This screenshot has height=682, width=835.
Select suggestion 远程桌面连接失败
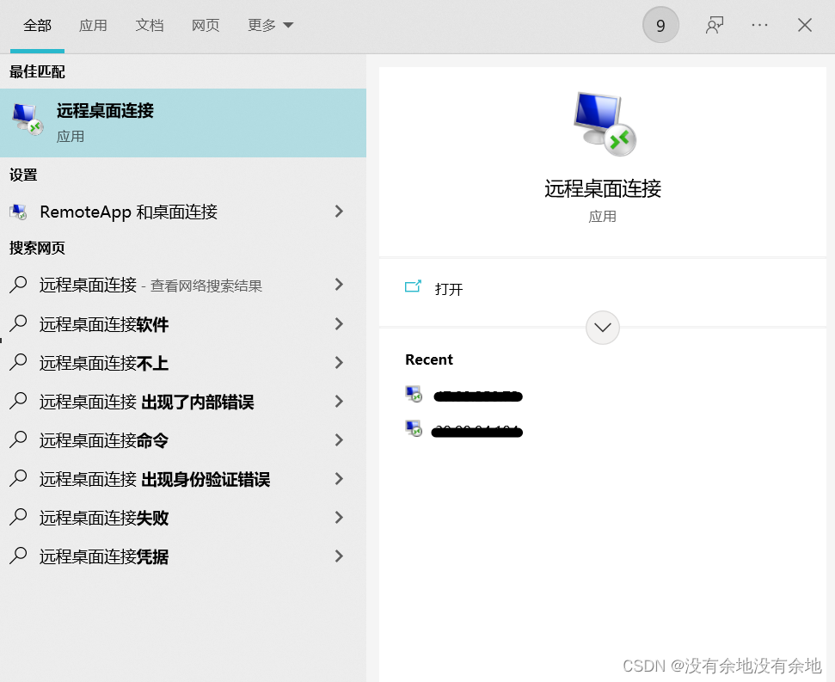click(x=182, y=518)
